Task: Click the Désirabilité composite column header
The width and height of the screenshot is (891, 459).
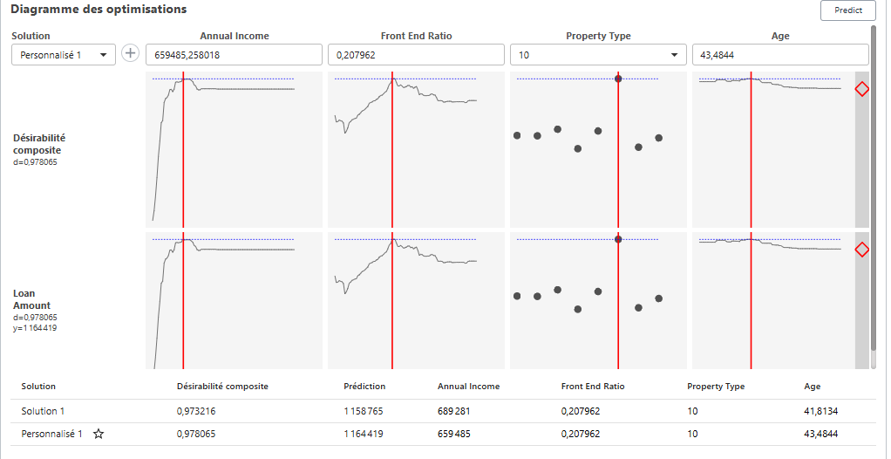Action: click(221, 386)
